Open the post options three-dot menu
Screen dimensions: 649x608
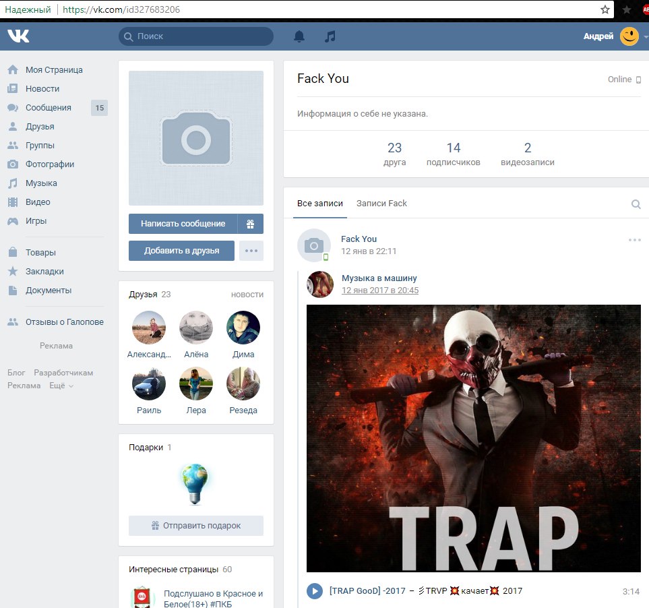click(x=634, y=239)
